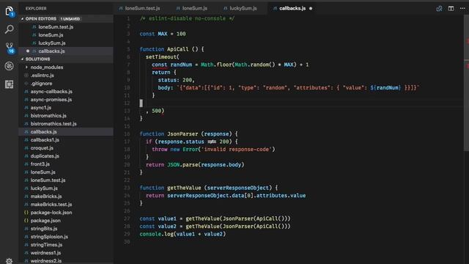Screen dimensions: 469x264
Task: Click 'return JSON.parse(response.body)' line
Action: click(195, 164)
